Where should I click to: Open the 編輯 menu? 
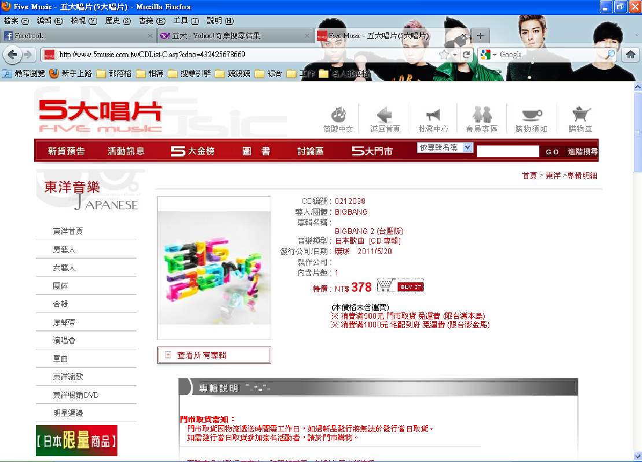(x=50, y=20)
